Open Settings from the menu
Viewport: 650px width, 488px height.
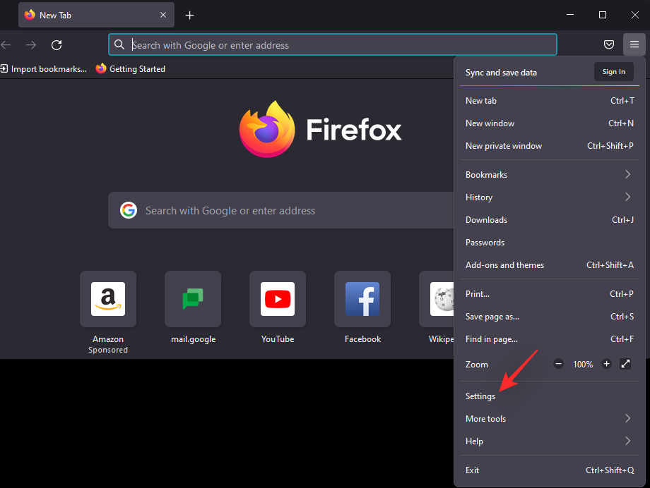pyautogui.click(x=480, y=396)
